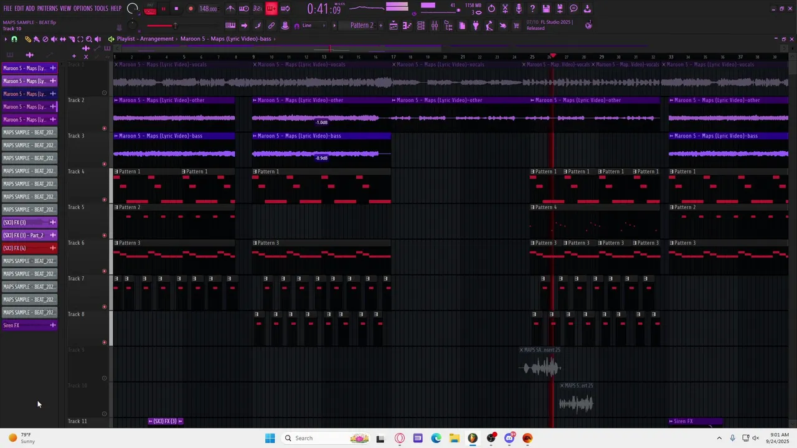Open OPTIONS menu

(83, 9)
